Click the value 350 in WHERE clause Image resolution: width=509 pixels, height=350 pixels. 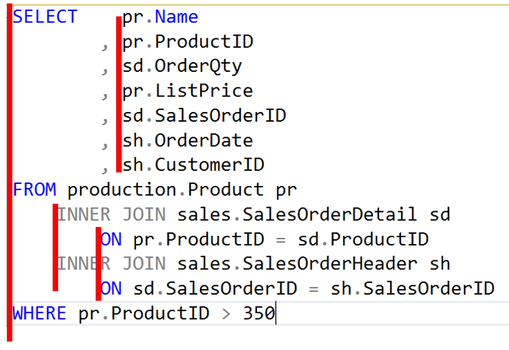[x=259, y=314]
